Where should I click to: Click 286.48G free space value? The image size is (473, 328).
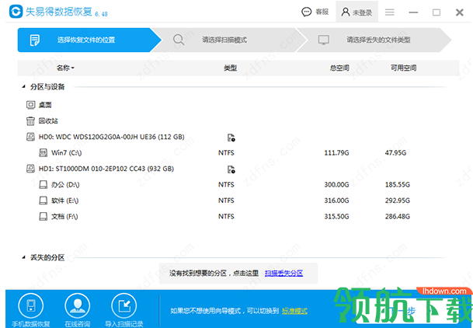pyautogui.click(x=398, y=217)
